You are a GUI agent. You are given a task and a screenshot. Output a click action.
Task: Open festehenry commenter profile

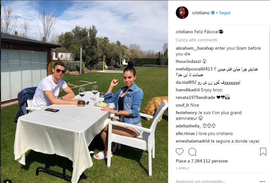click(x=186, y=113)
